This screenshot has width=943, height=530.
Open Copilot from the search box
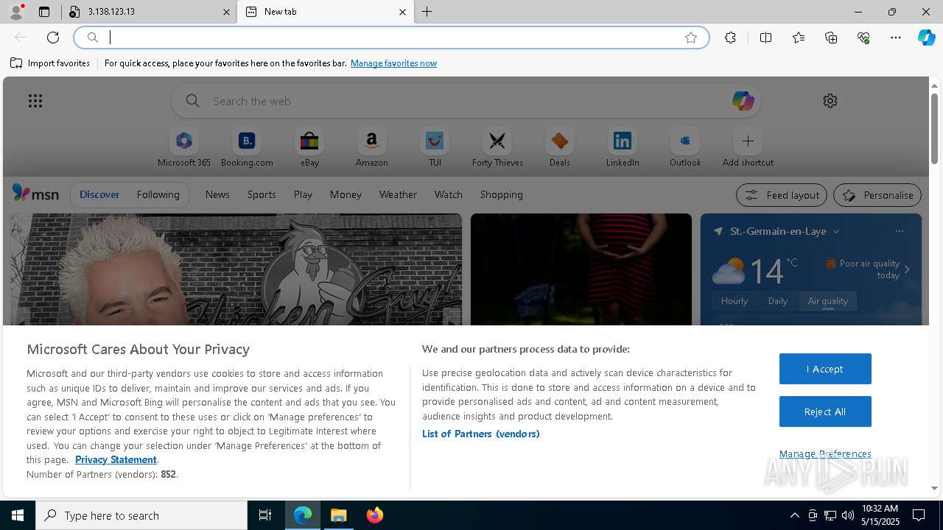743,101
